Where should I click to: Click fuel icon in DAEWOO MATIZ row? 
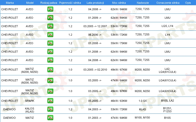point(50,118)
